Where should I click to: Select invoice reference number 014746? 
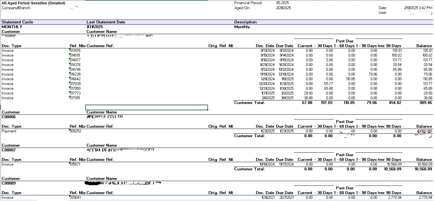(75, 70)
